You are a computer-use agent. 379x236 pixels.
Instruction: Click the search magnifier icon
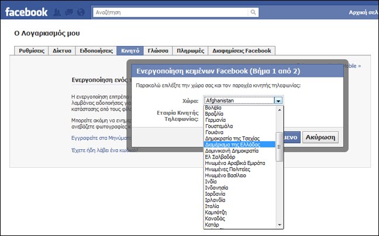coord(253,12)
